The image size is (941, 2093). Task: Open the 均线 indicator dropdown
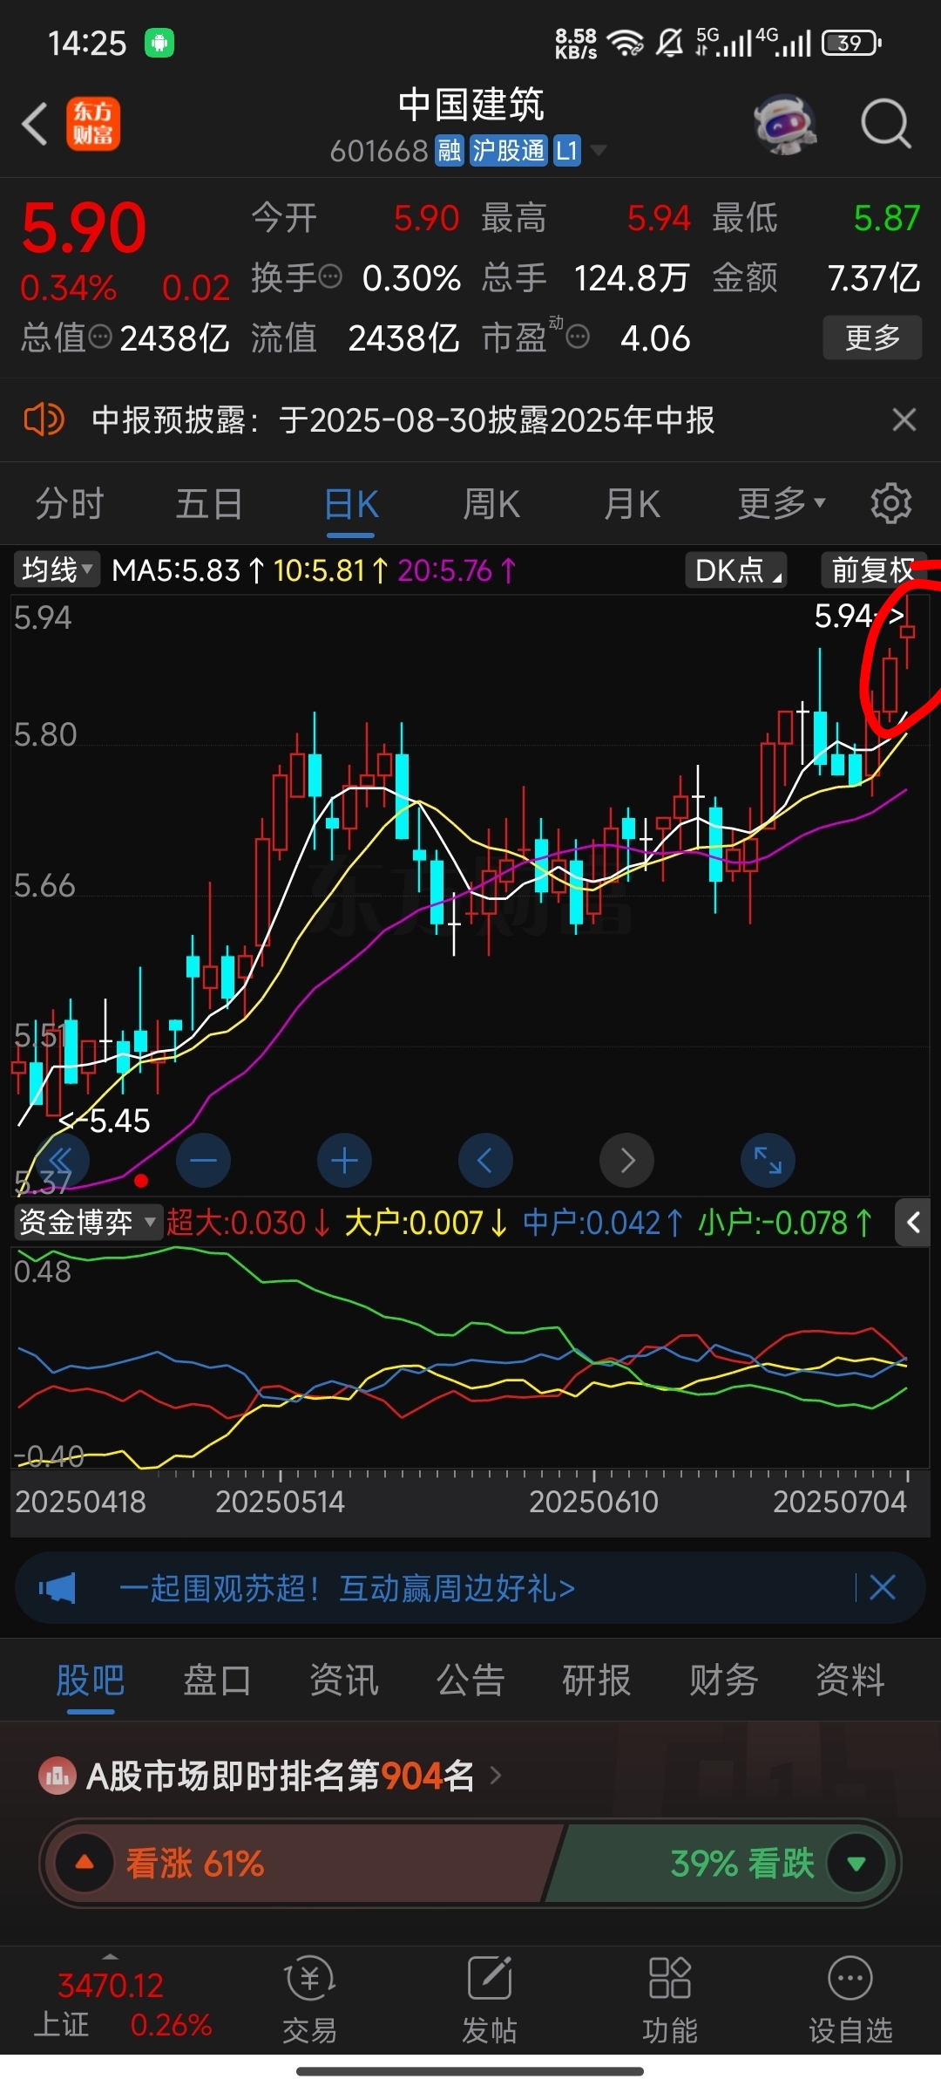(57, 570)
